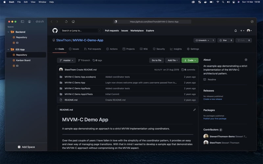Open the repository Settings tab
Image resolution: width=263 pixels, height=164 pixels.
coord(193,49)
